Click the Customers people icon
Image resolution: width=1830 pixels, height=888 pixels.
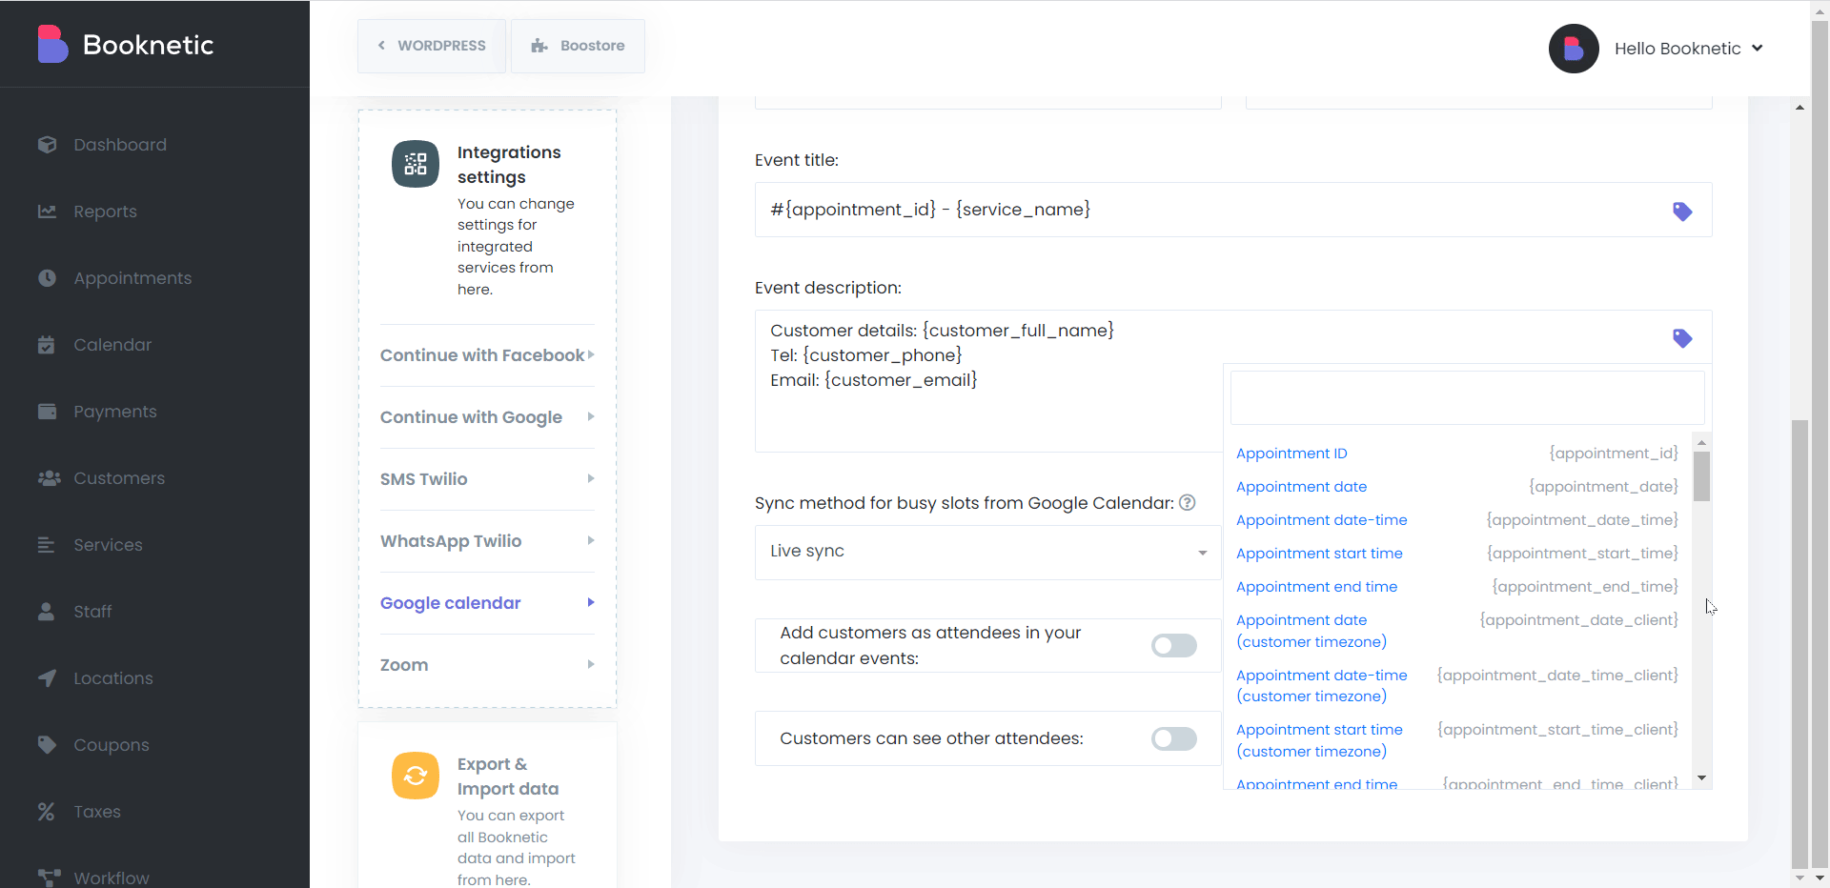coord(49,478)
